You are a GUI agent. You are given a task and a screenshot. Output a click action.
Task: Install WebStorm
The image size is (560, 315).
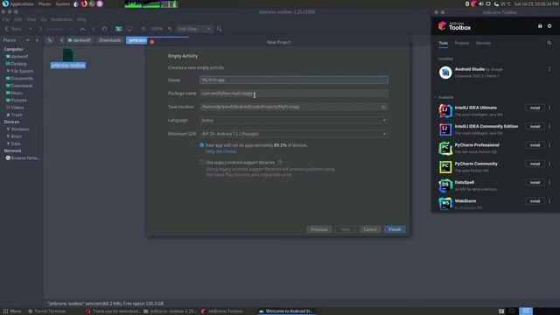pos(535,201)
